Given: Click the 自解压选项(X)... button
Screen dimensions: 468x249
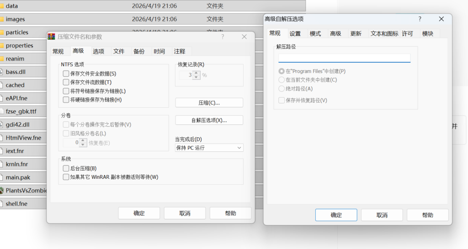Looking at the screenshot, I should click(x=209, y=120).
